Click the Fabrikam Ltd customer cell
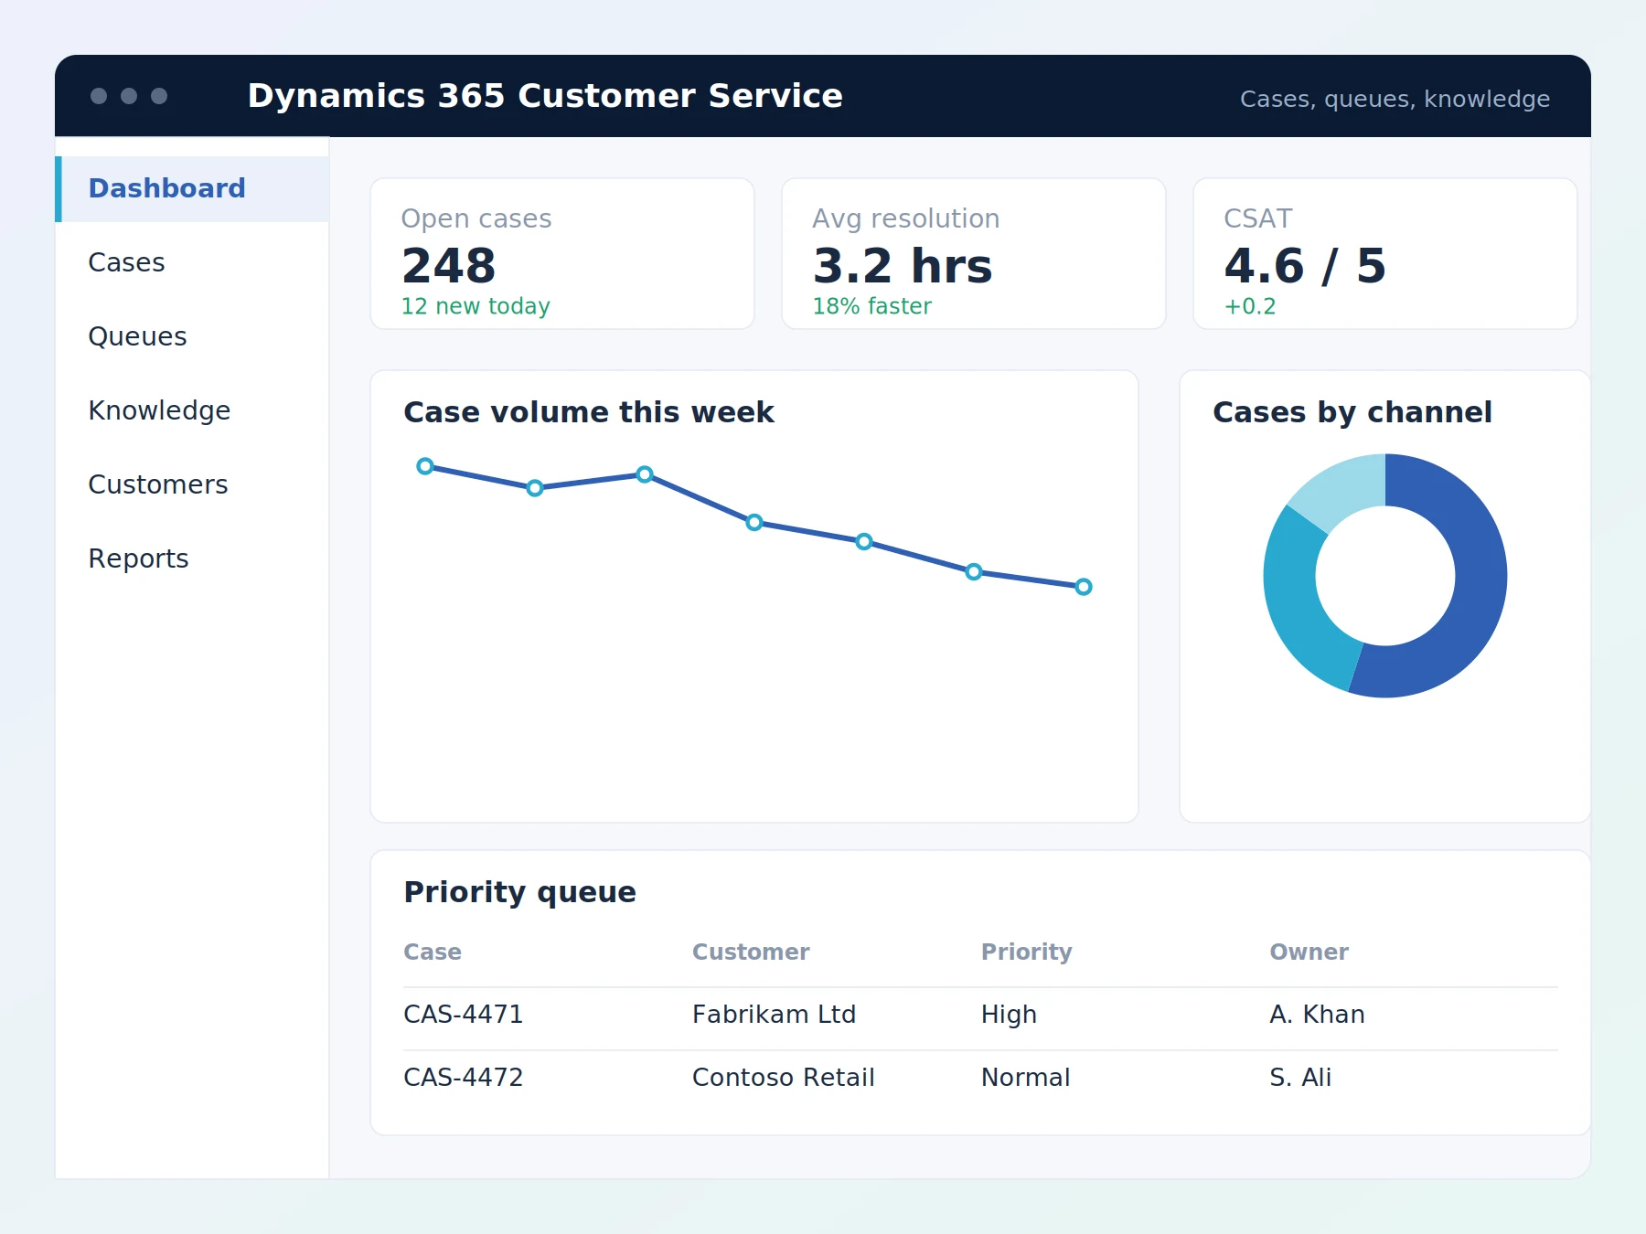This screenshot has height=1234, width=1646. coord(774,1015)
